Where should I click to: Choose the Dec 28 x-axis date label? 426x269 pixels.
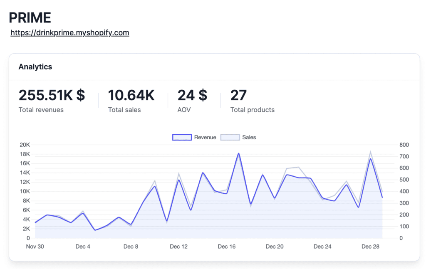coord(370,247)
